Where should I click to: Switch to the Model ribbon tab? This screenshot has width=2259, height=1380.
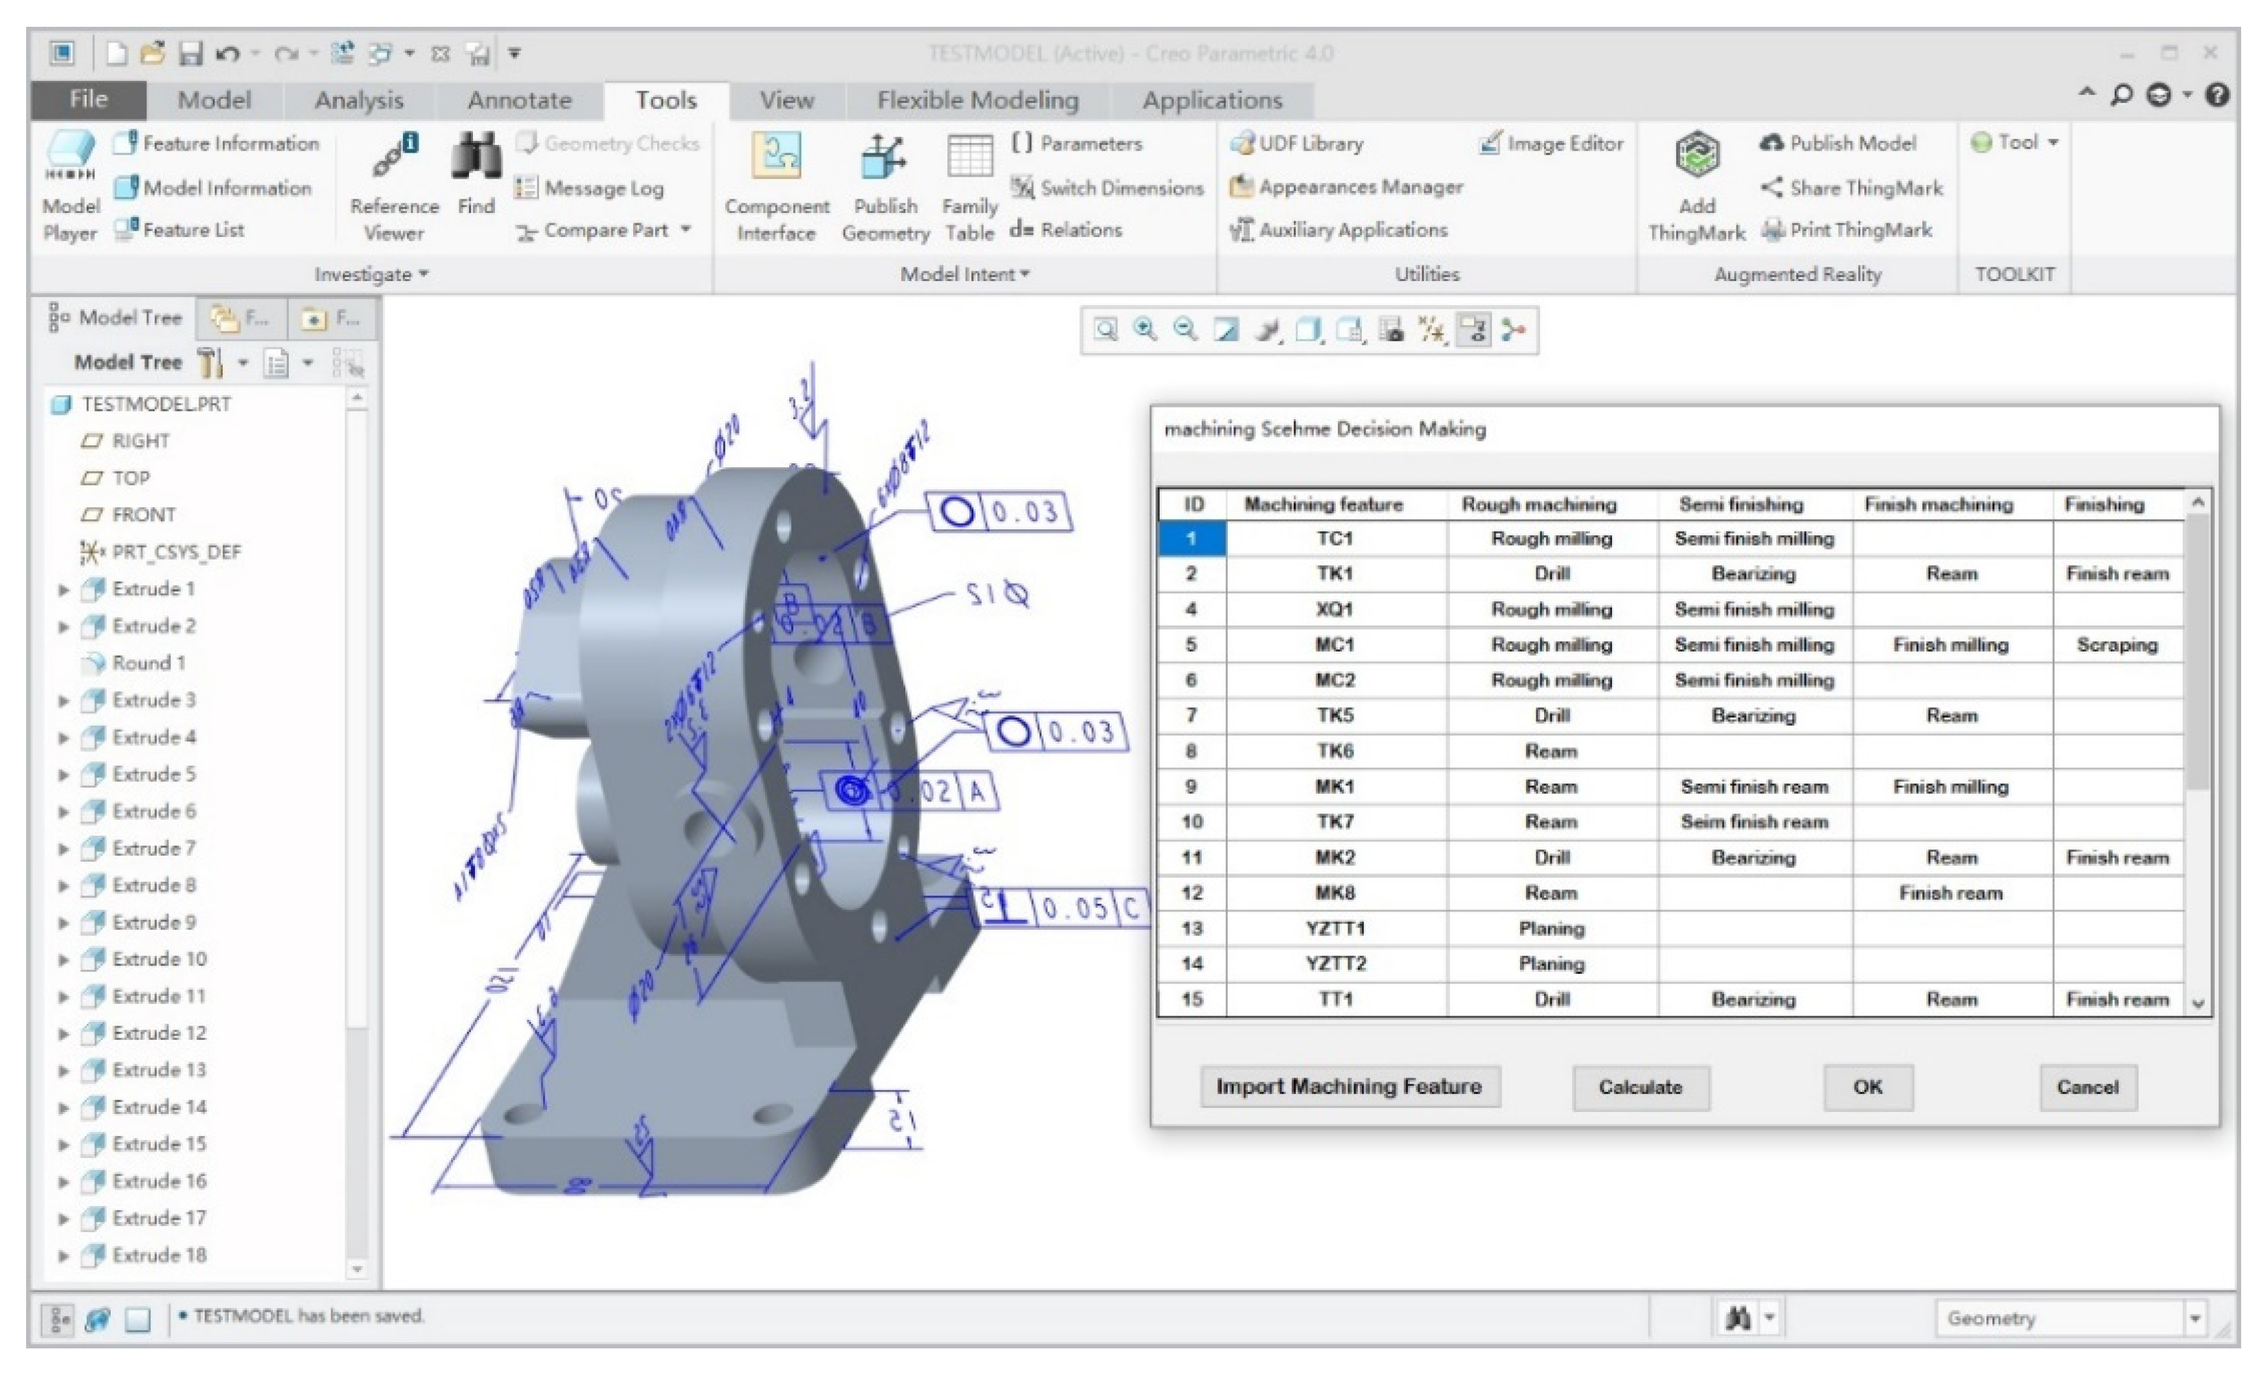214,100
